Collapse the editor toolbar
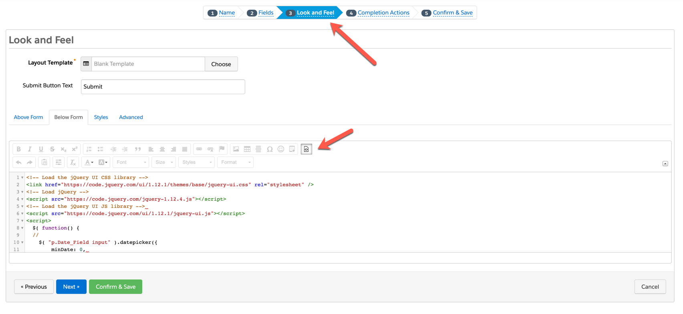The width and height of the screenshot is (683, 314). coord(665,163)
